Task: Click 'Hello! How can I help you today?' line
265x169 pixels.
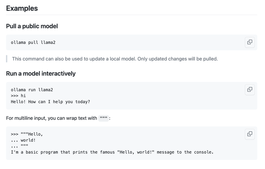Action: 50,102
